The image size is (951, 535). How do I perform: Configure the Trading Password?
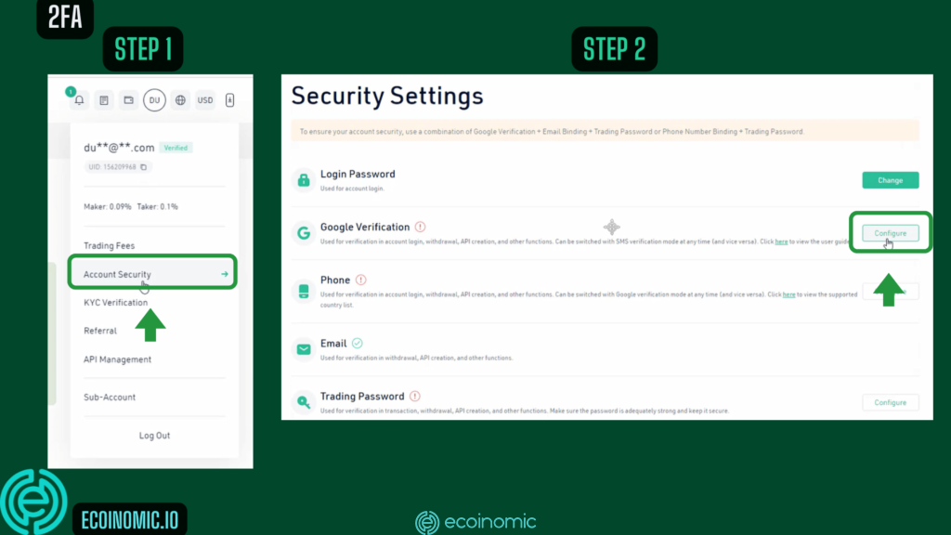pyautogui.click(x=891, y=402)
